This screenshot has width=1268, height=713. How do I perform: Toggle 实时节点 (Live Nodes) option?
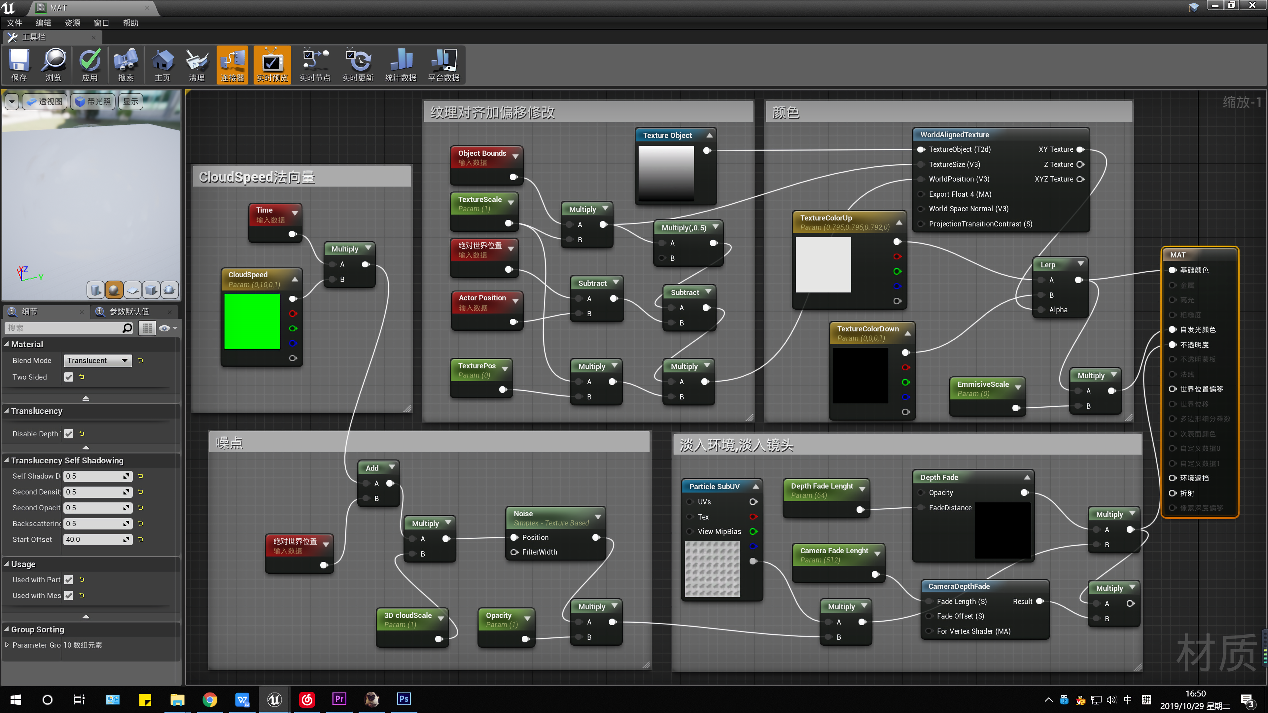[315, 65]
